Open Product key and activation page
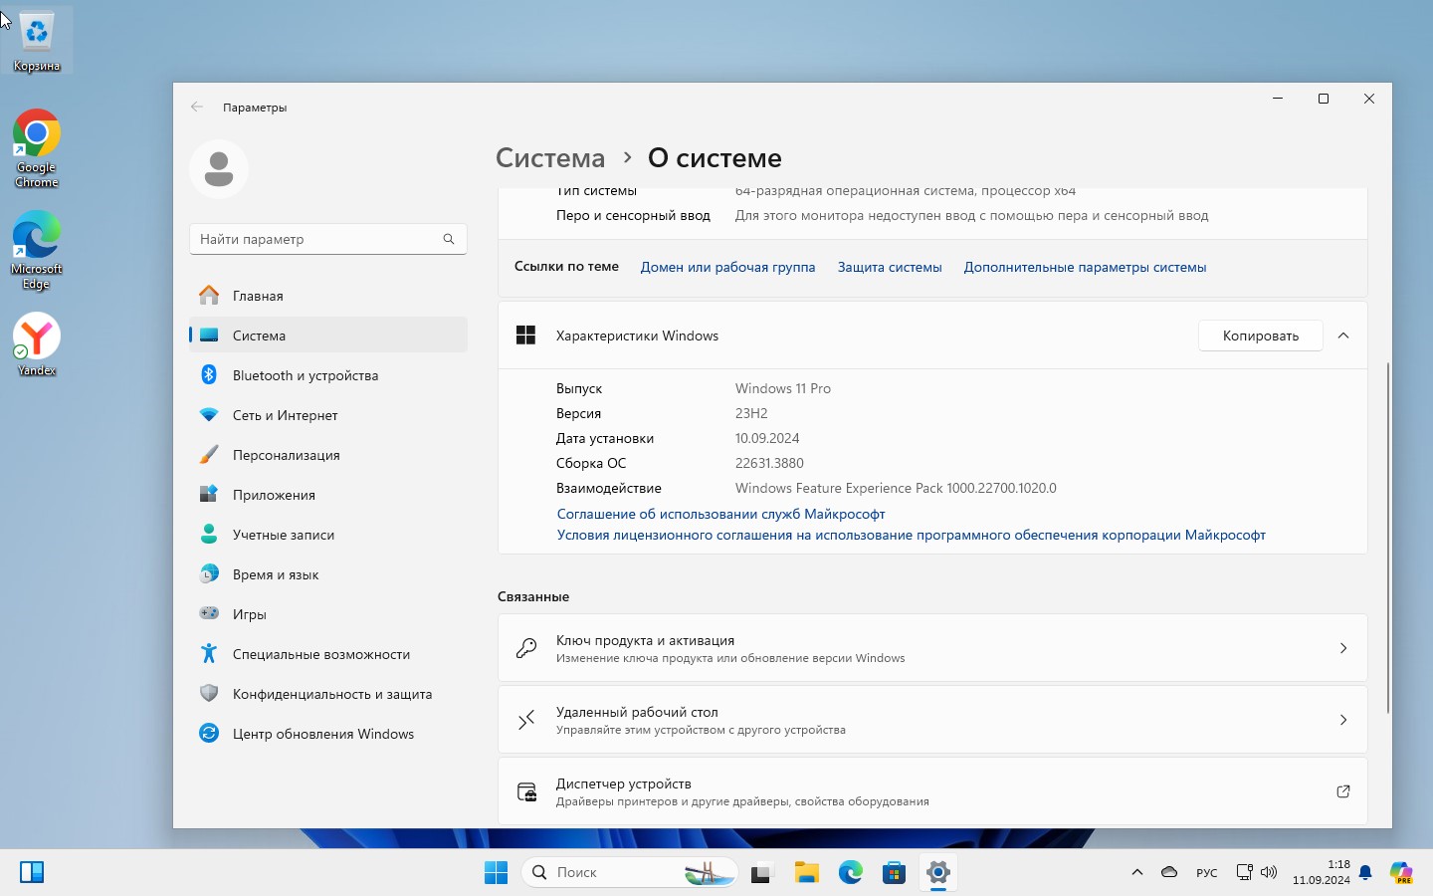Image resolution: width=1433 pixels, height=896 pixels. coord(932,648)
